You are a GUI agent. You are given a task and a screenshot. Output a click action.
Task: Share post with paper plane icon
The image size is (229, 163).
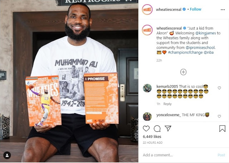point(168,128)
